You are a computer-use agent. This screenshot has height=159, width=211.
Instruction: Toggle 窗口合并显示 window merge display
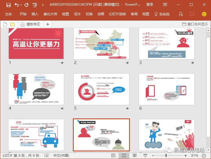(x=195, y=24)
